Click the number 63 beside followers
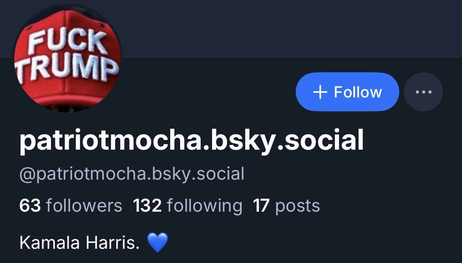Image resolution: width=462 pixels, height=263 pixels. [30, 206]
